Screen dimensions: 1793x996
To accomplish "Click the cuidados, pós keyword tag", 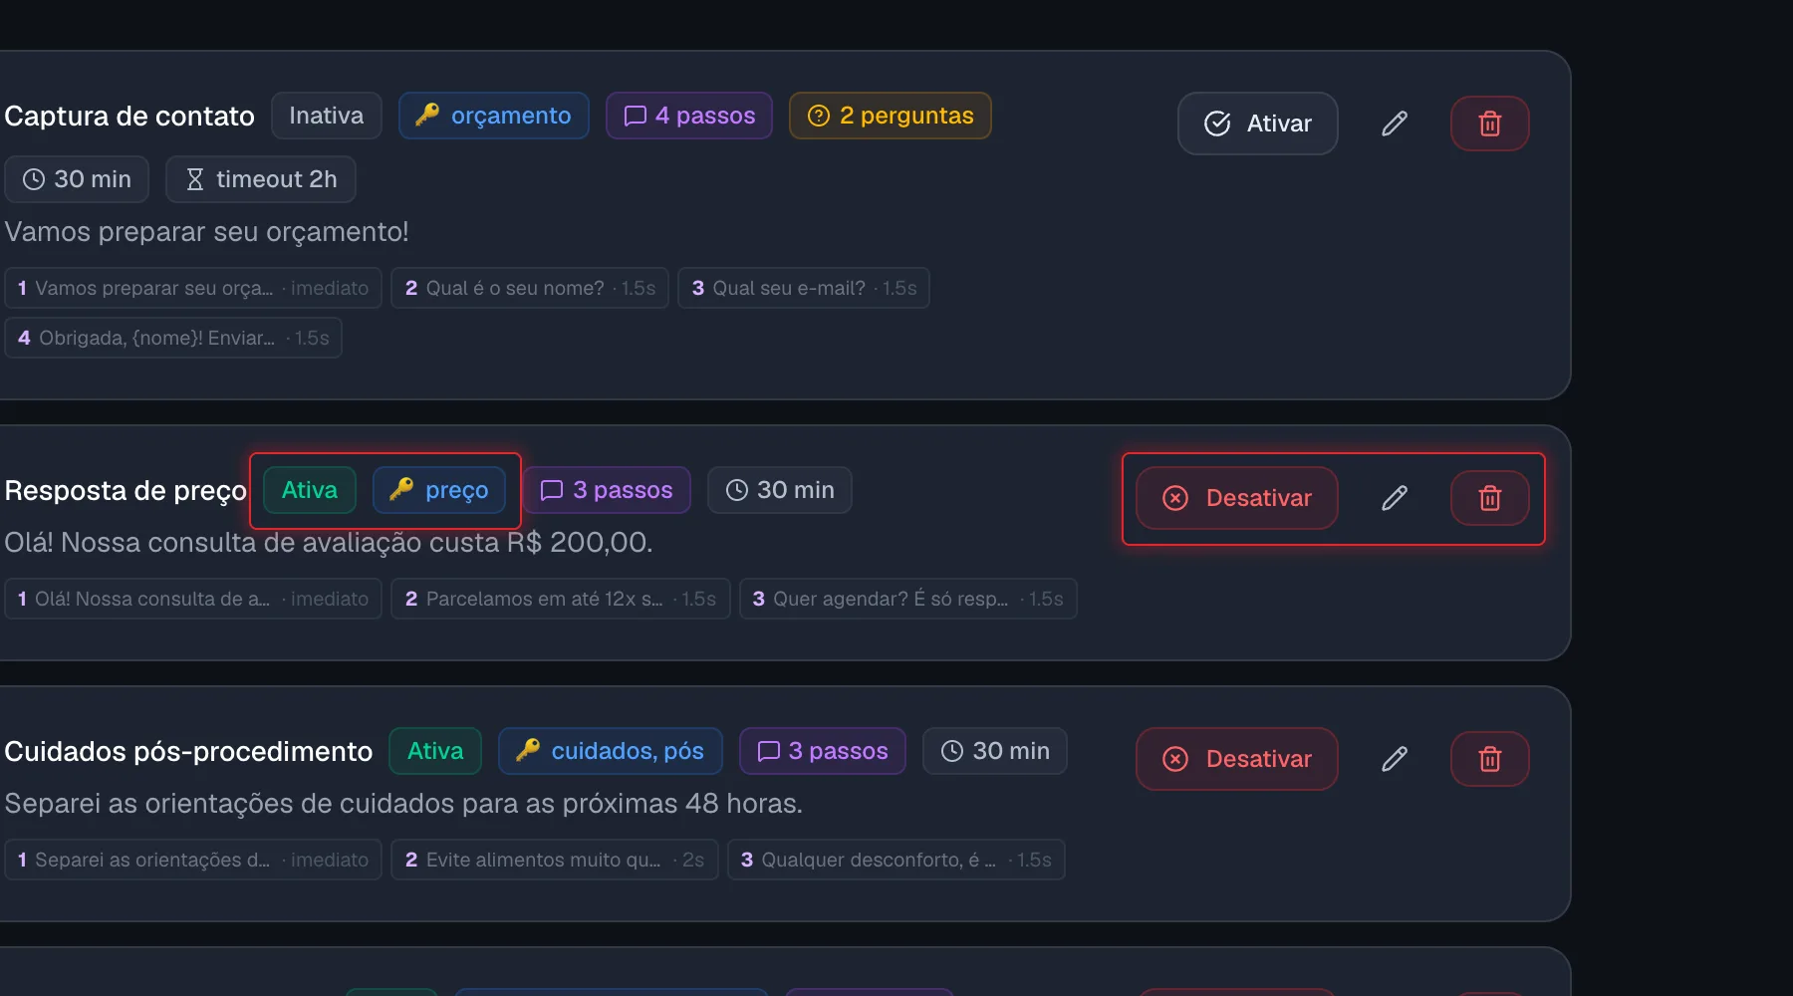I will pos(611,751).
